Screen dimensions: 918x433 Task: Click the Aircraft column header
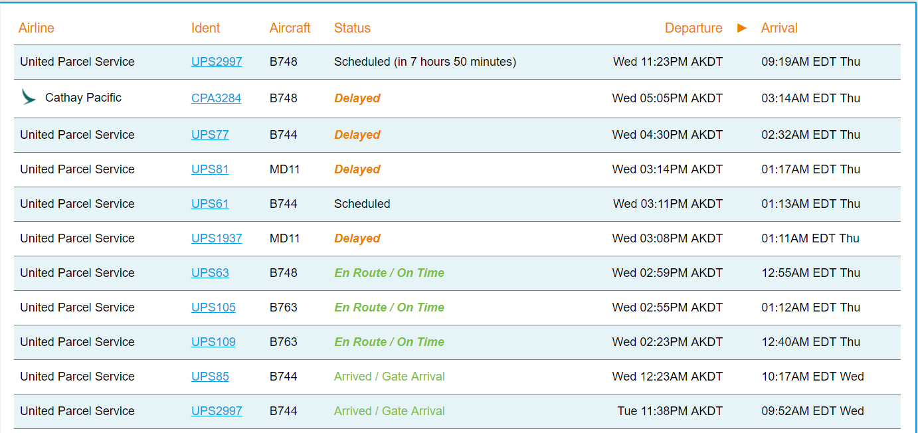coord(290,28)
